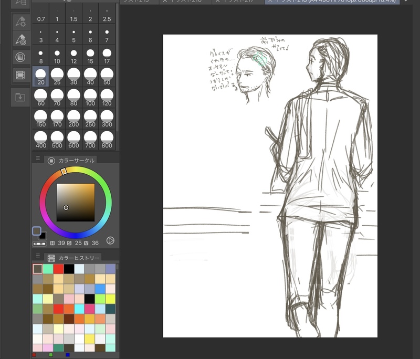Choose brush size 25

click(x=57, y=77)
